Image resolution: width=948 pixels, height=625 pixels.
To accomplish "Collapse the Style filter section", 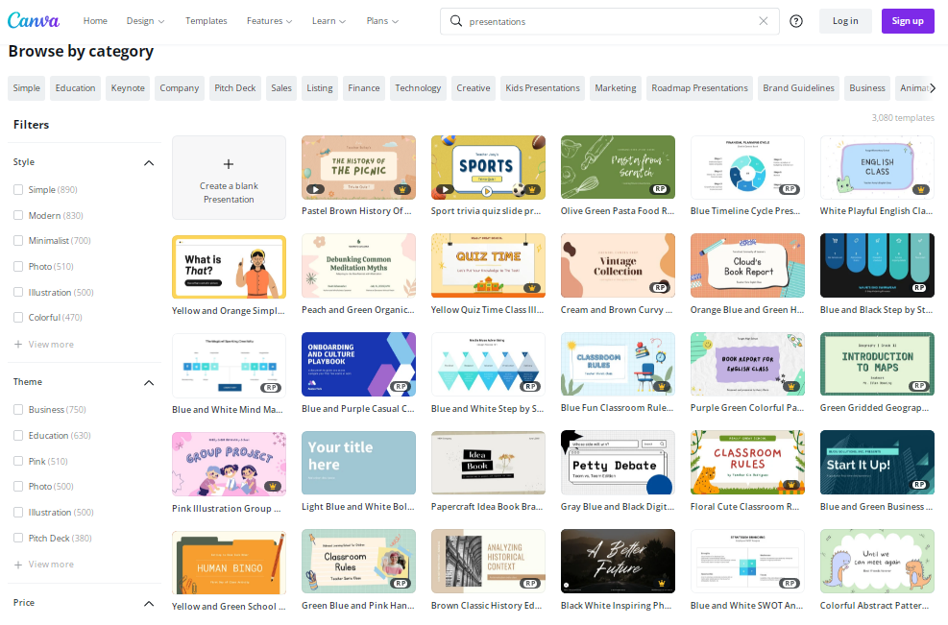I will (x=149, y=162).
